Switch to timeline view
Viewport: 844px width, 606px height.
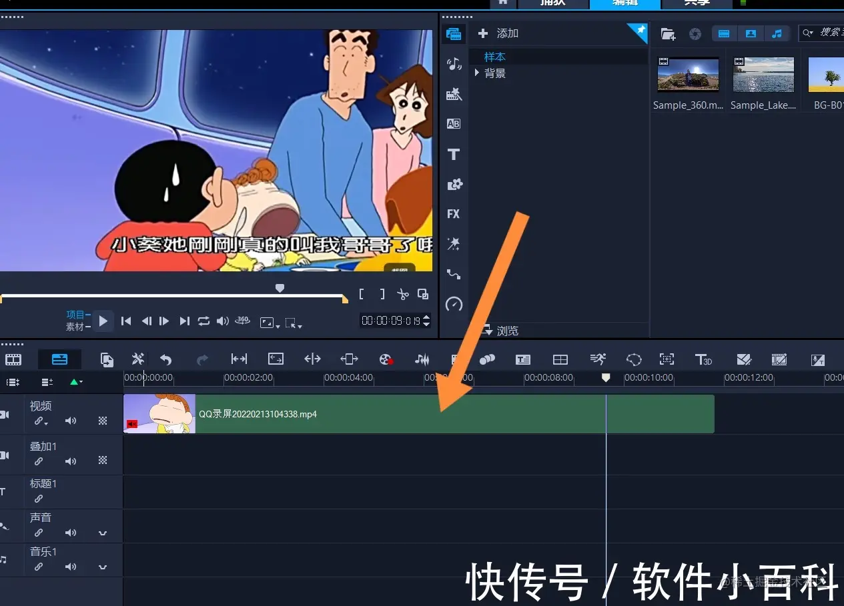tap(60, 359)
